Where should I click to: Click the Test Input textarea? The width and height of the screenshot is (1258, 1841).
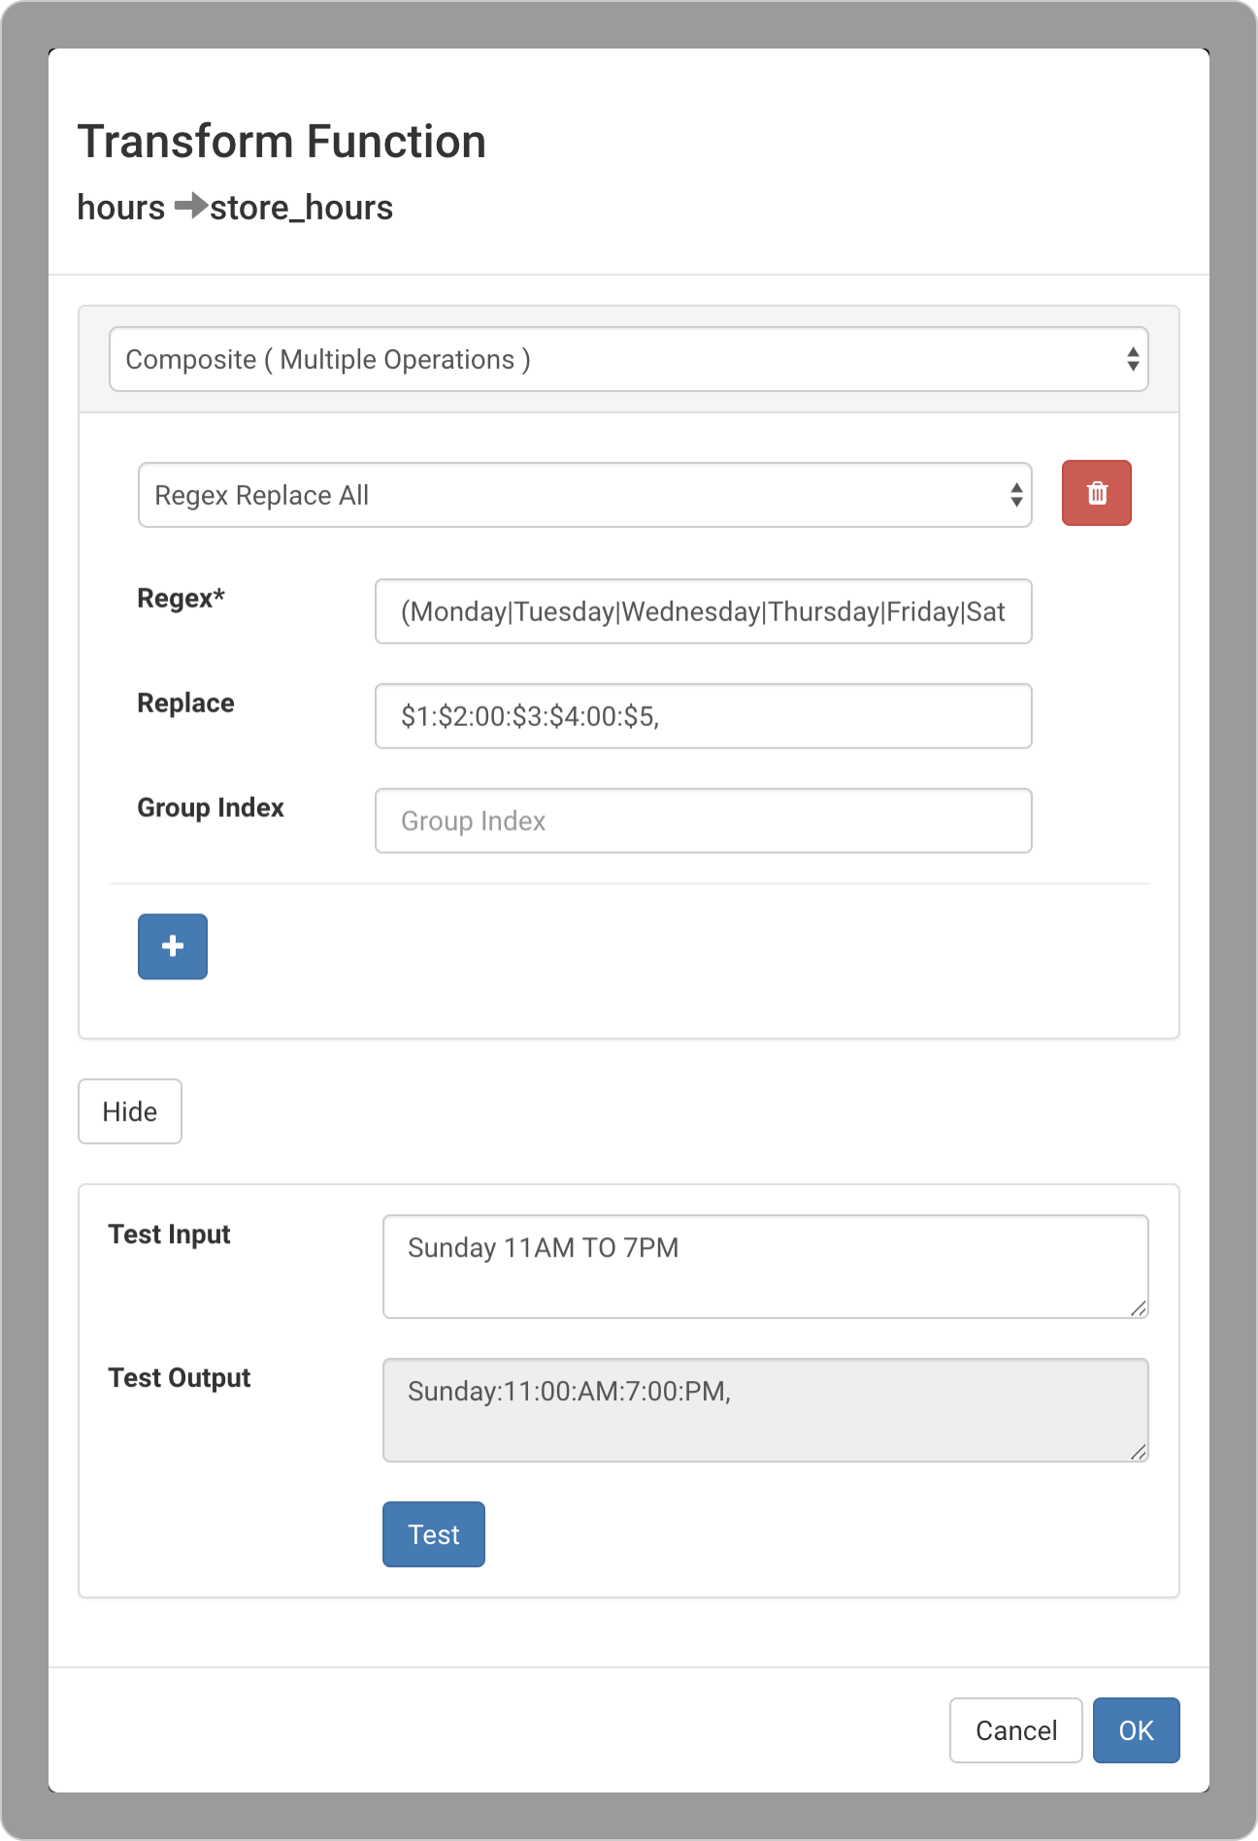point(766,1266)
